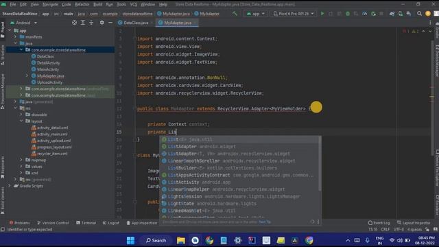Open SDK Manager icon in toolbar
Screen dimensions: 439x247
click(x=409, y=14)
